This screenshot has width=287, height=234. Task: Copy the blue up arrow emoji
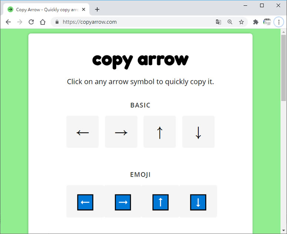pyautogui.click(x=160, y=202)
